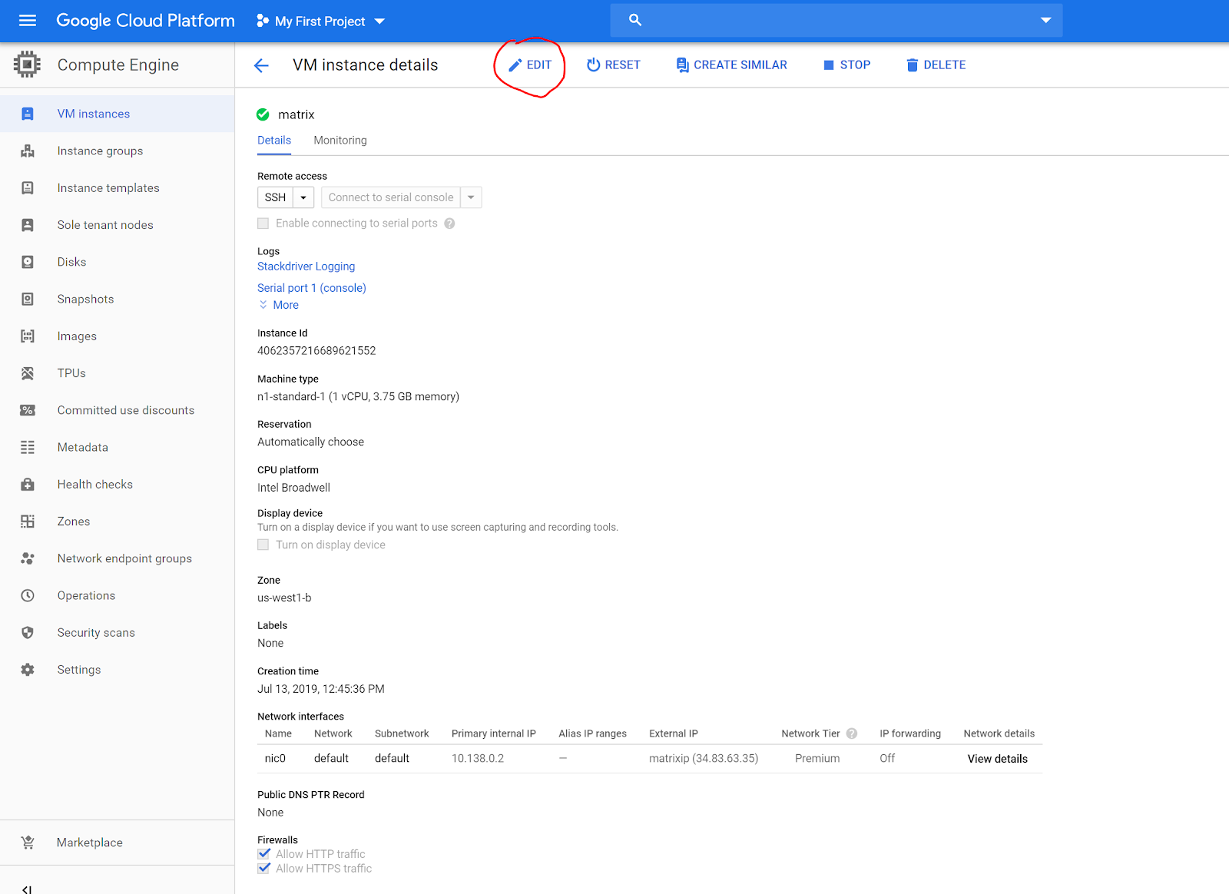Click the Instance templates icon

pos(28,188)
